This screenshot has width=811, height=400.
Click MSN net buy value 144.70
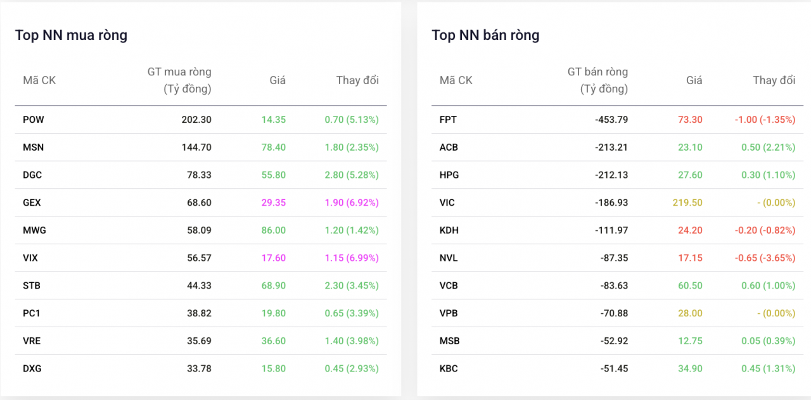coord(196,147)
